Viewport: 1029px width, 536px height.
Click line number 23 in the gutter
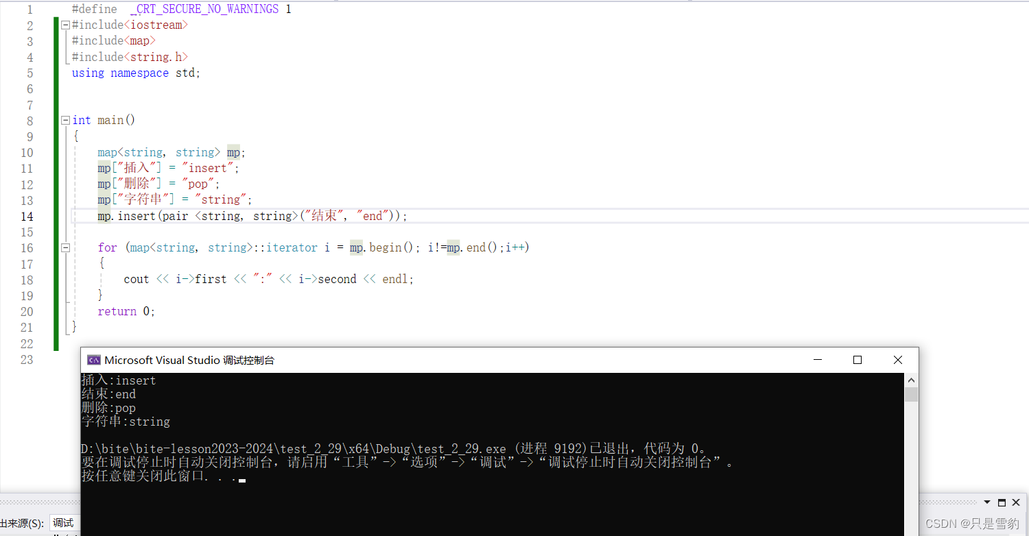[26, 359]
